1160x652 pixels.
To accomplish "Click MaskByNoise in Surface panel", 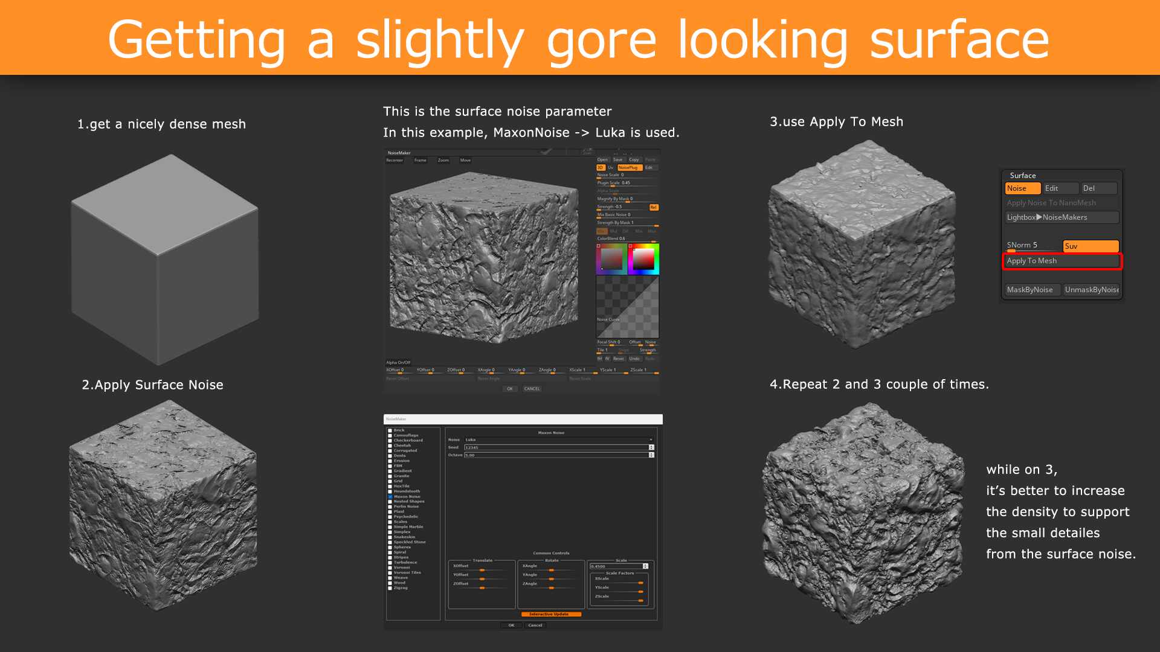I will (x=1032, y=290).
